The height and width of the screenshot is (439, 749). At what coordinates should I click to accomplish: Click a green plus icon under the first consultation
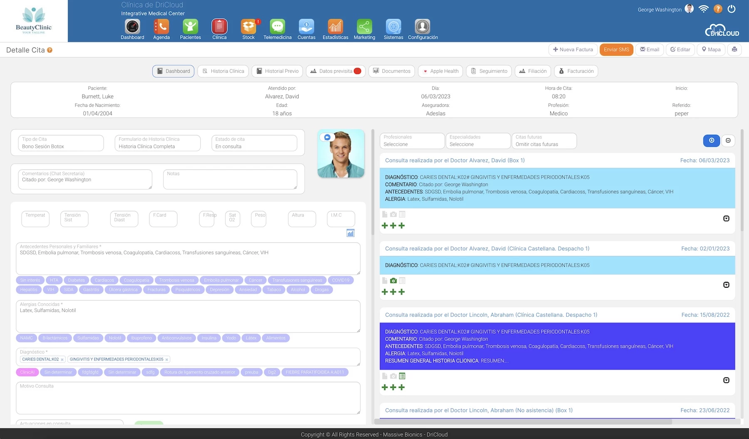coord(384,225)
